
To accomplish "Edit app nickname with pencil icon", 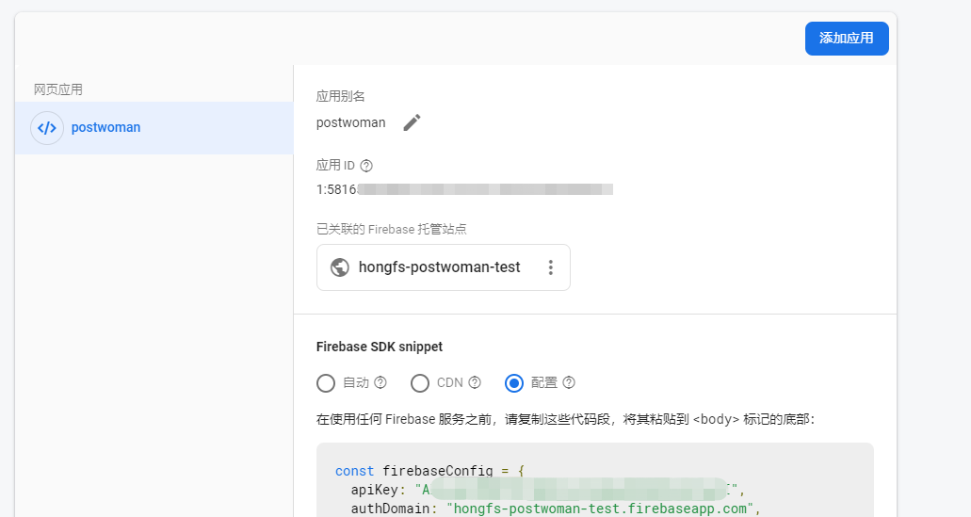I will click(412, 122).
